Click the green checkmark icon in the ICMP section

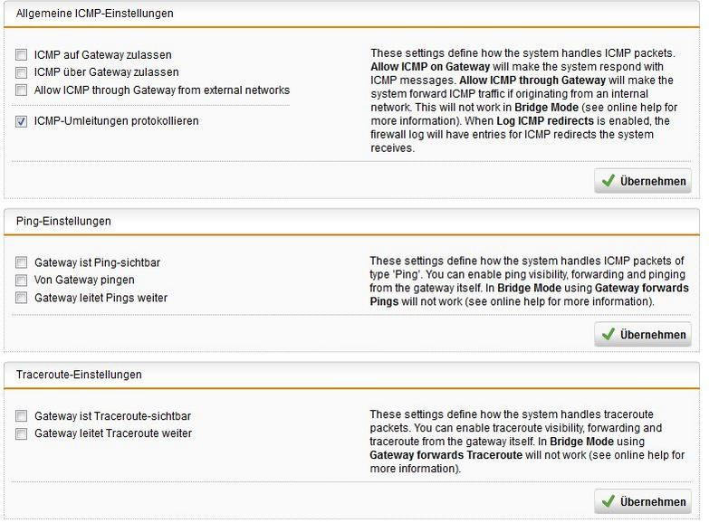[x=608, y=181]
